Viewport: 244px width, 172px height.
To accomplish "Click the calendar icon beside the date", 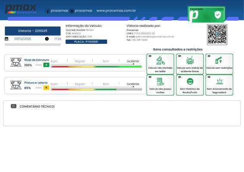I will click(x=6, y=39).
